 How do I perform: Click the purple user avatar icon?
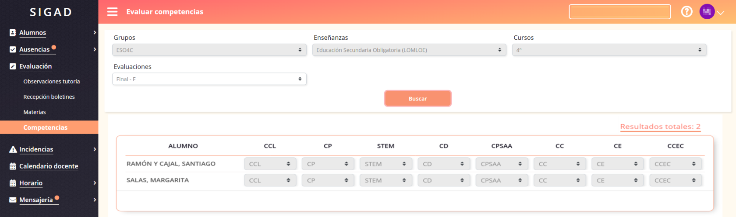tap(707, 12)
